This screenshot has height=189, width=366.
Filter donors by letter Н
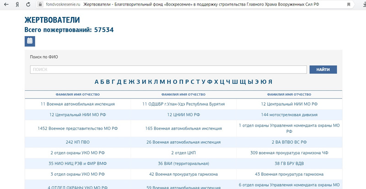(x=169, y=82)
